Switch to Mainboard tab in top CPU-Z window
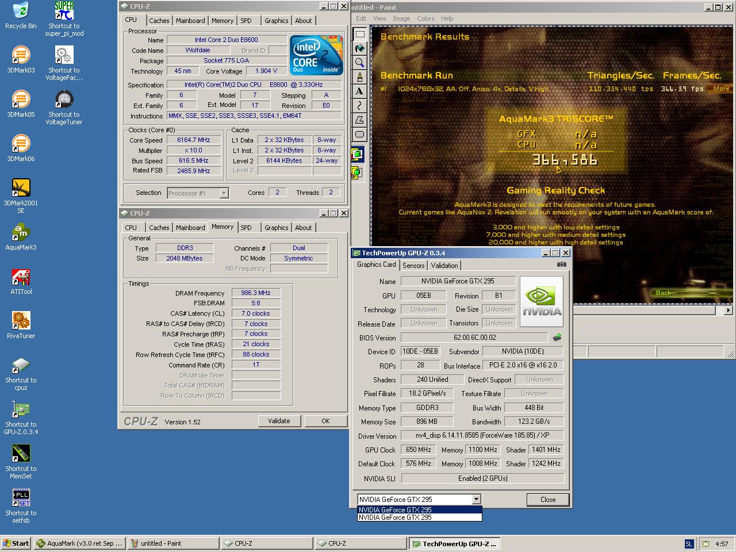Screen dimensions: 736x552 (x=190, y=21)
